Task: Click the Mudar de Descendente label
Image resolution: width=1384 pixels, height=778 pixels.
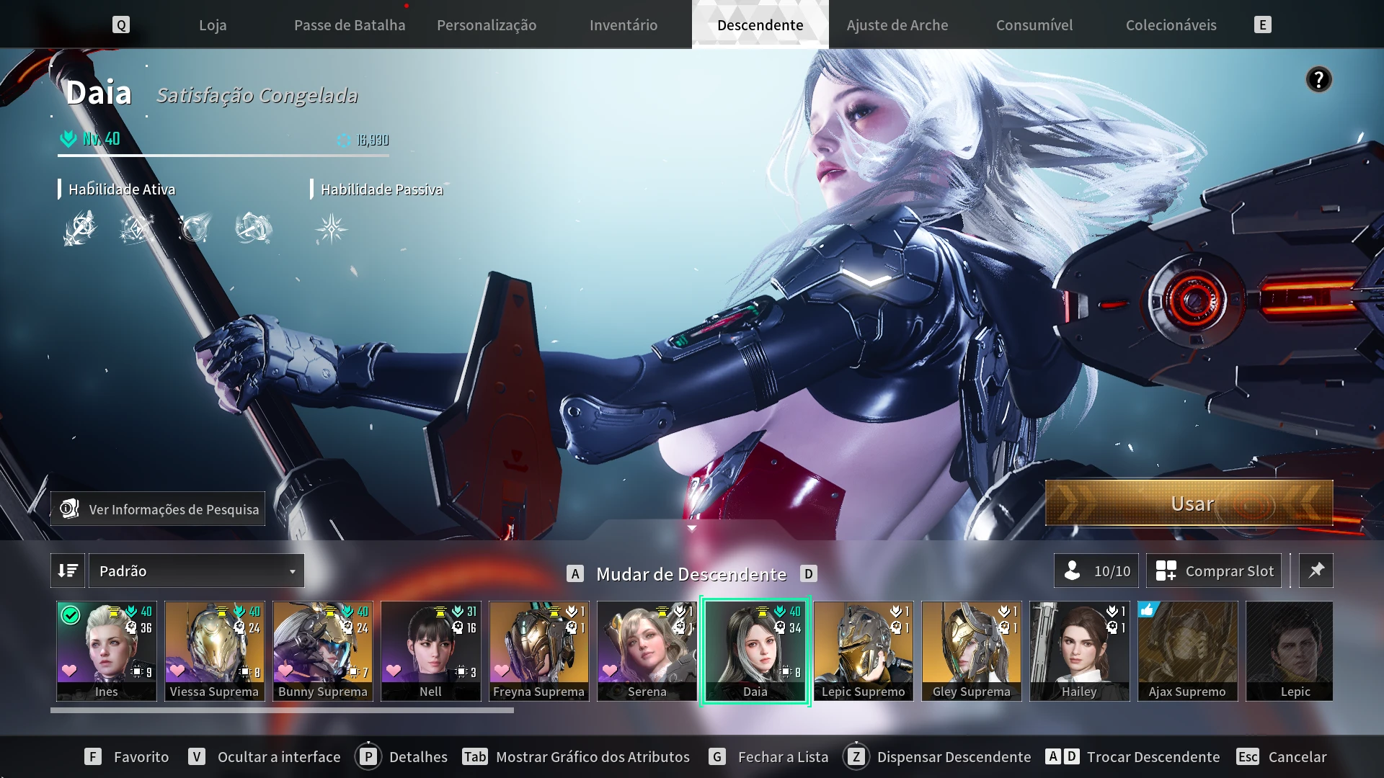Action: coord(691,574)
